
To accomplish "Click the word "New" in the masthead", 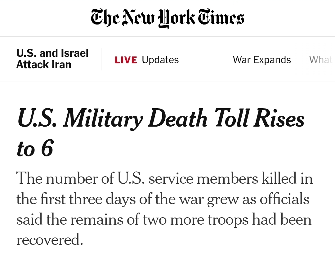I will point(137,18).
